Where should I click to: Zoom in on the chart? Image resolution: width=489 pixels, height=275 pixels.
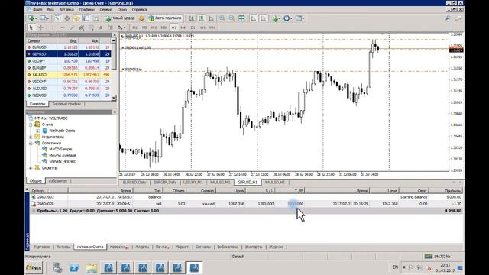pyautogui.click(x=222, y=18)
